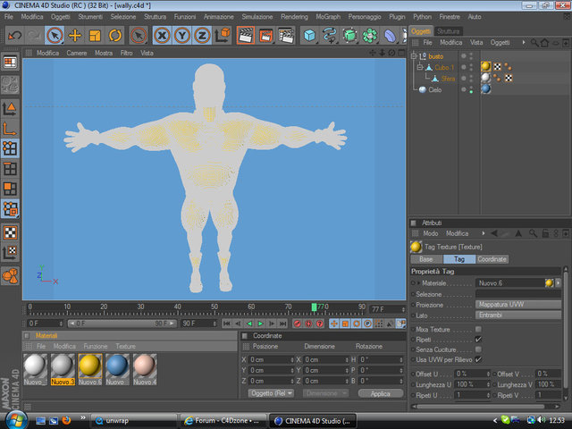Click the undo arrow icon
The width and height of the screenshot is (572, 429).
tap(15, 36)
